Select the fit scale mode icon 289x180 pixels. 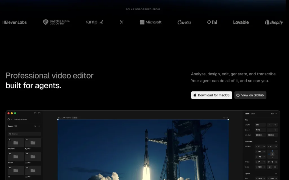[x=270, y=167]
